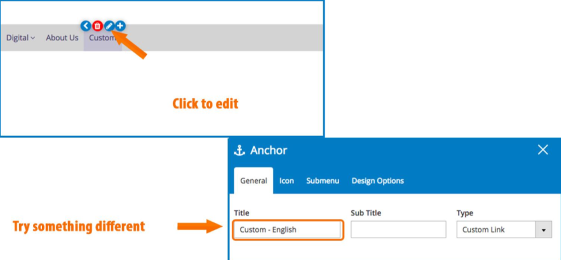Focus the Title field containing Custom - English
Screen dimensions: 561x260
(x=287, y=229)
